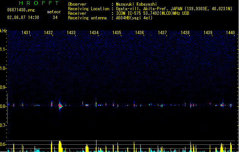Click the 0.7 frequency axis label
239x152 pixels.
(x=3, y=125)
